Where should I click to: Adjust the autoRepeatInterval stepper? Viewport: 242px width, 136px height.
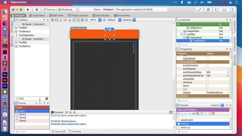coord(228,76)
